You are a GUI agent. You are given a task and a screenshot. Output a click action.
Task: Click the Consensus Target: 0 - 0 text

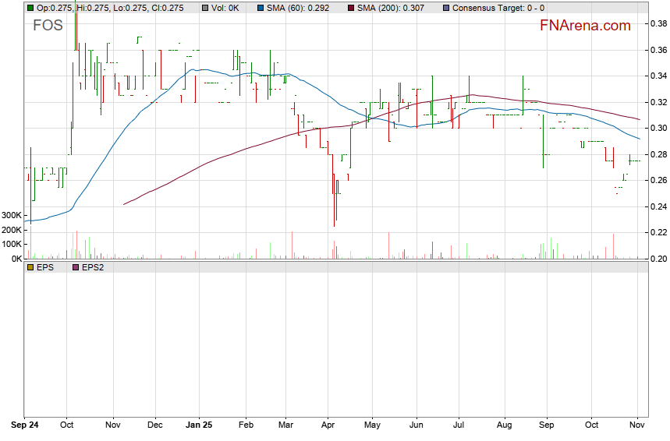(x=498, y=8)
